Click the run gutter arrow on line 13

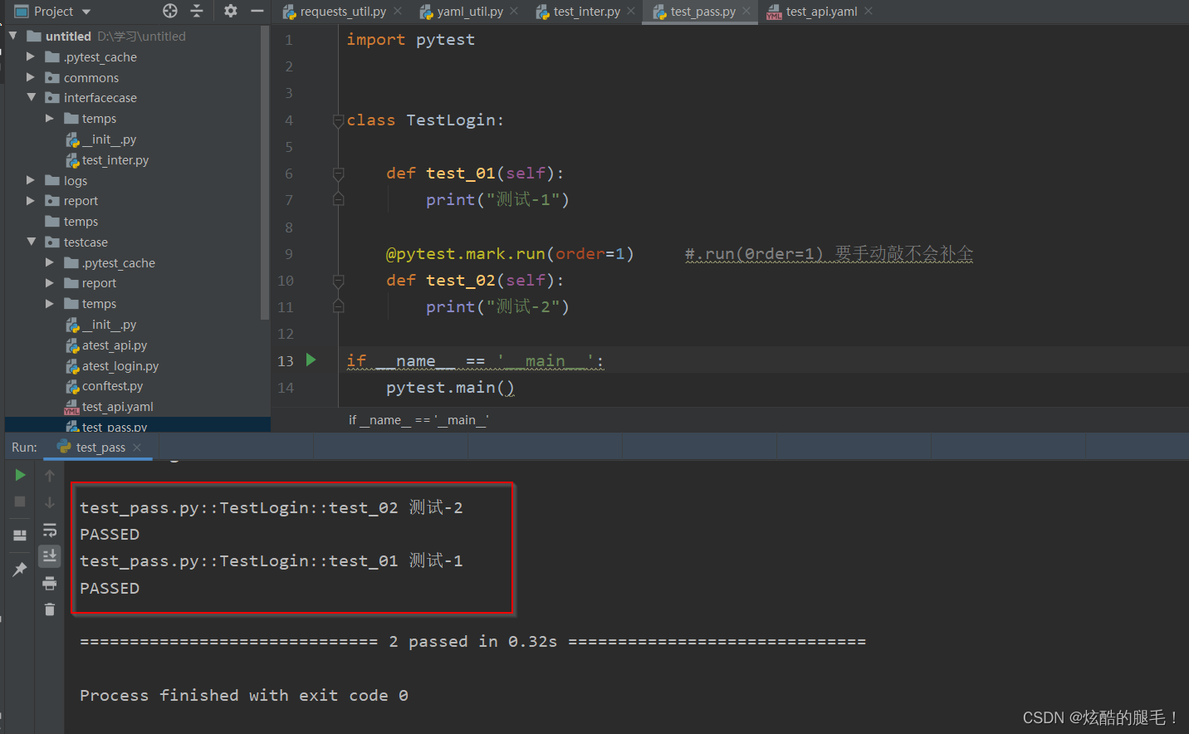[311, 360]
